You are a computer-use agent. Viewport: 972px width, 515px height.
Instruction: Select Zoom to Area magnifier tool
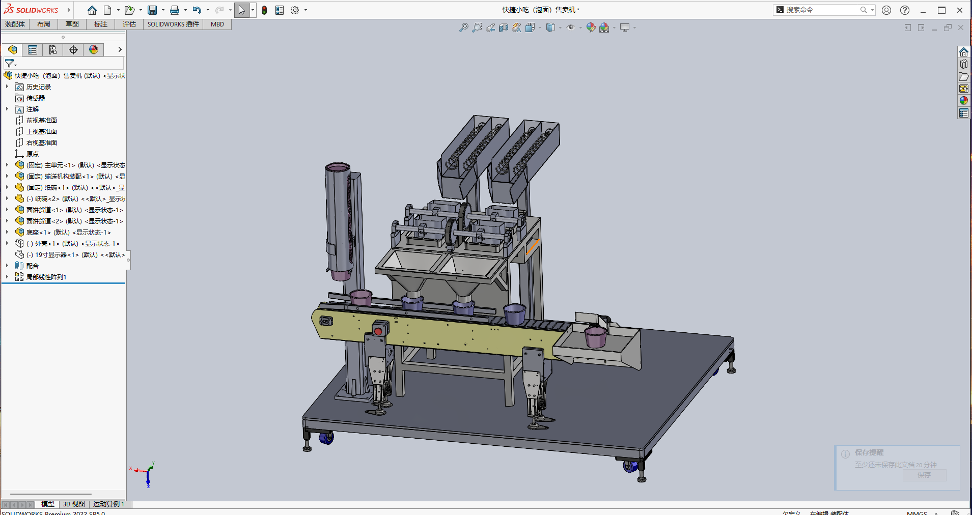[x=477, y=27]
